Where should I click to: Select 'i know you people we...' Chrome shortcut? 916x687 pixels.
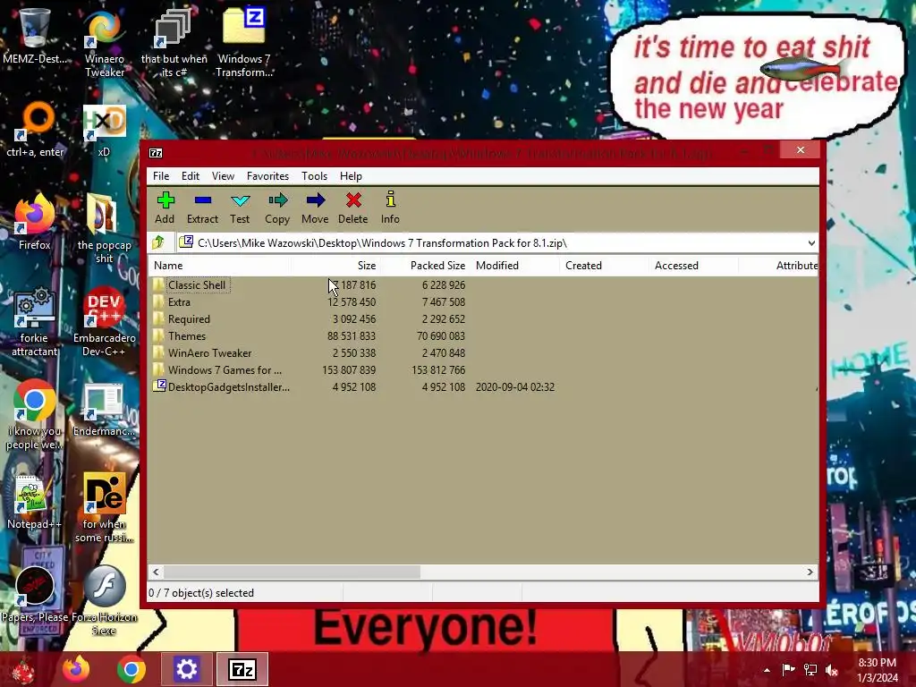click(x=35, y=415)
